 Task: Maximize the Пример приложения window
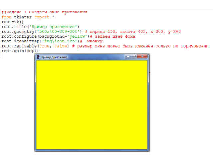pos(134,57)
